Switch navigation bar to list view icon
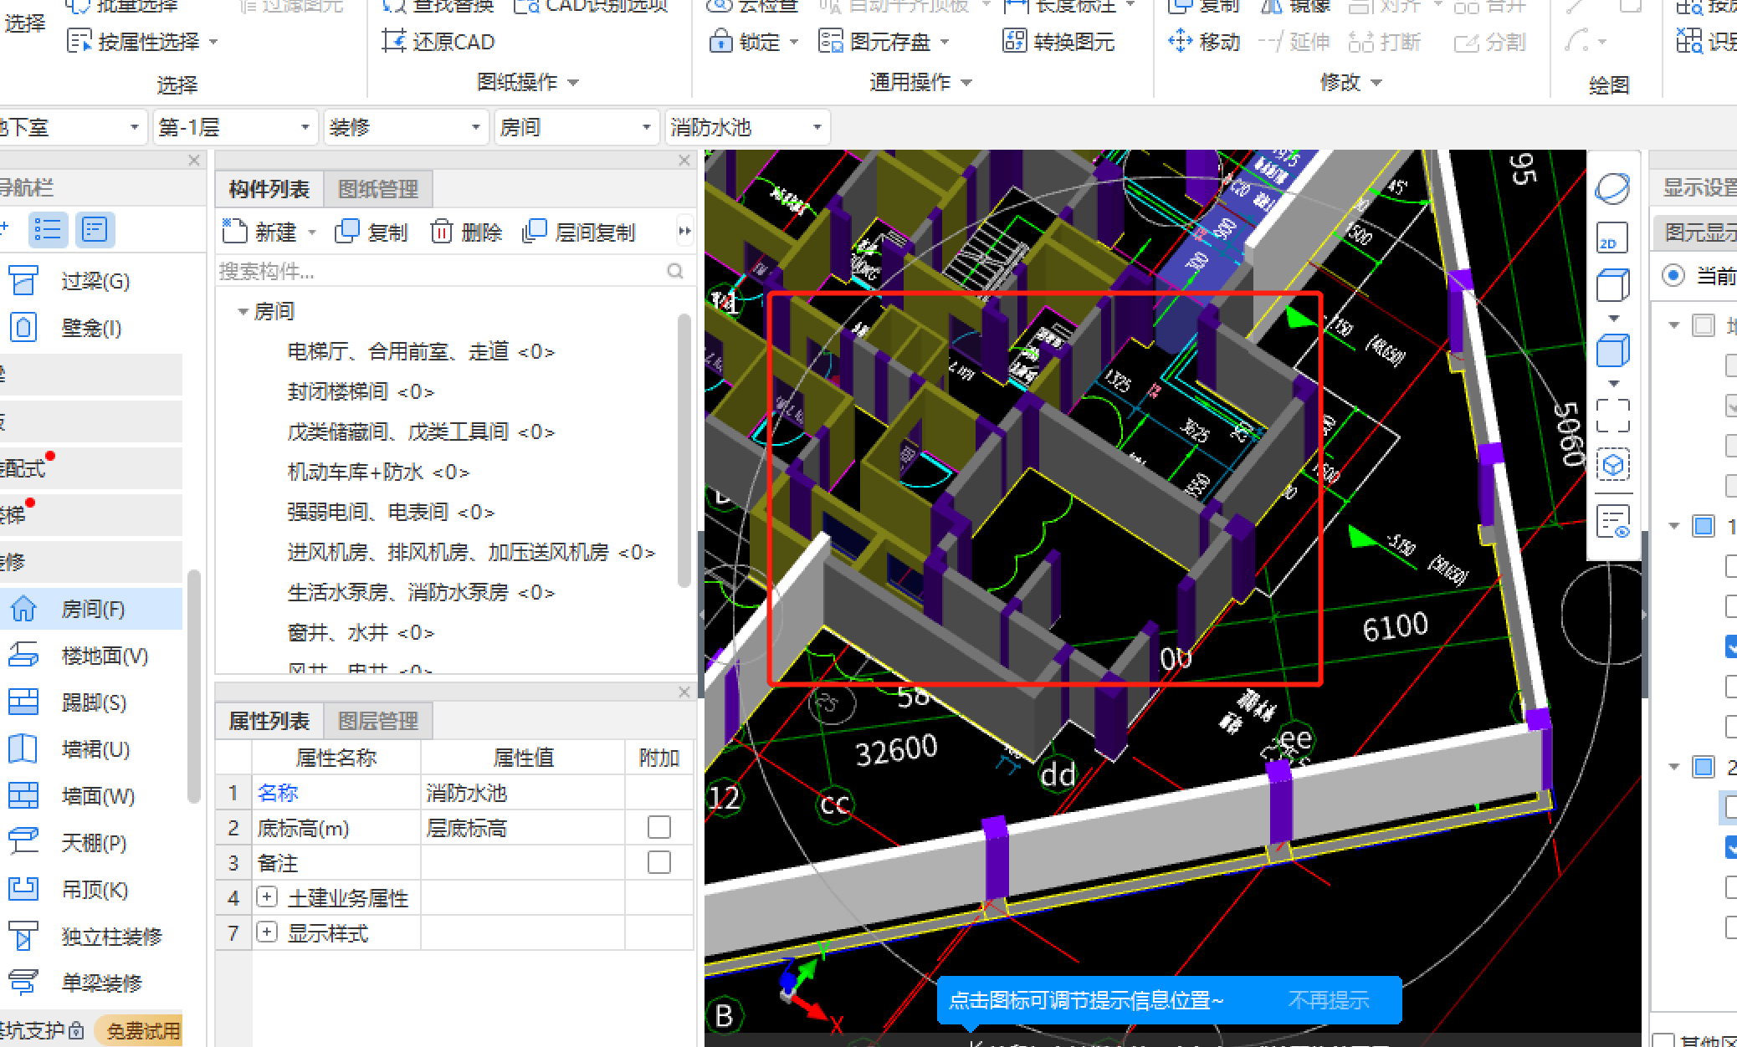This screenshot has width=1737, height=1047. [48, 229]
